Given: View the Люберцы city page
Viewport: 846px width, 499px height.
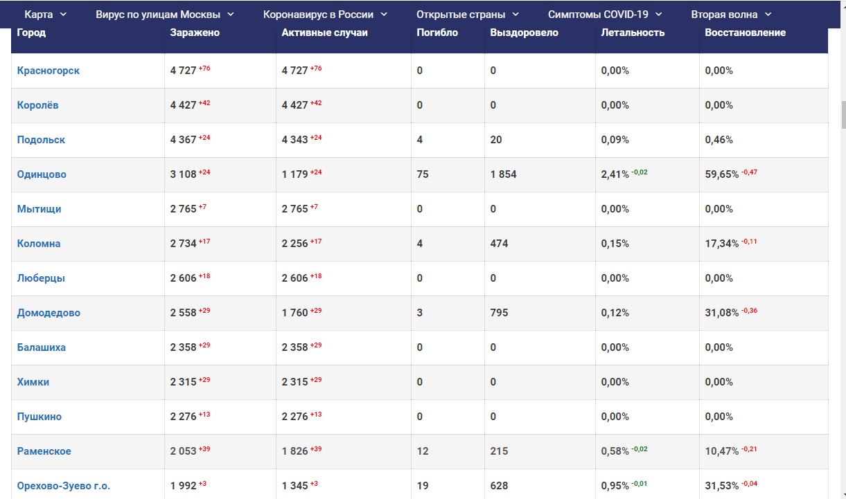Looking at the screenshot, I should click(x=41, y=278).
